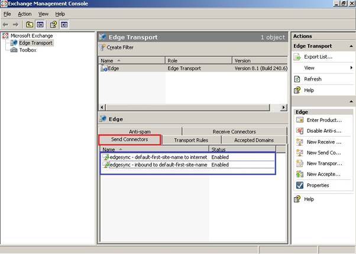Select the Toolbox tree node
The image size is (356, 254).
(27, 50)
